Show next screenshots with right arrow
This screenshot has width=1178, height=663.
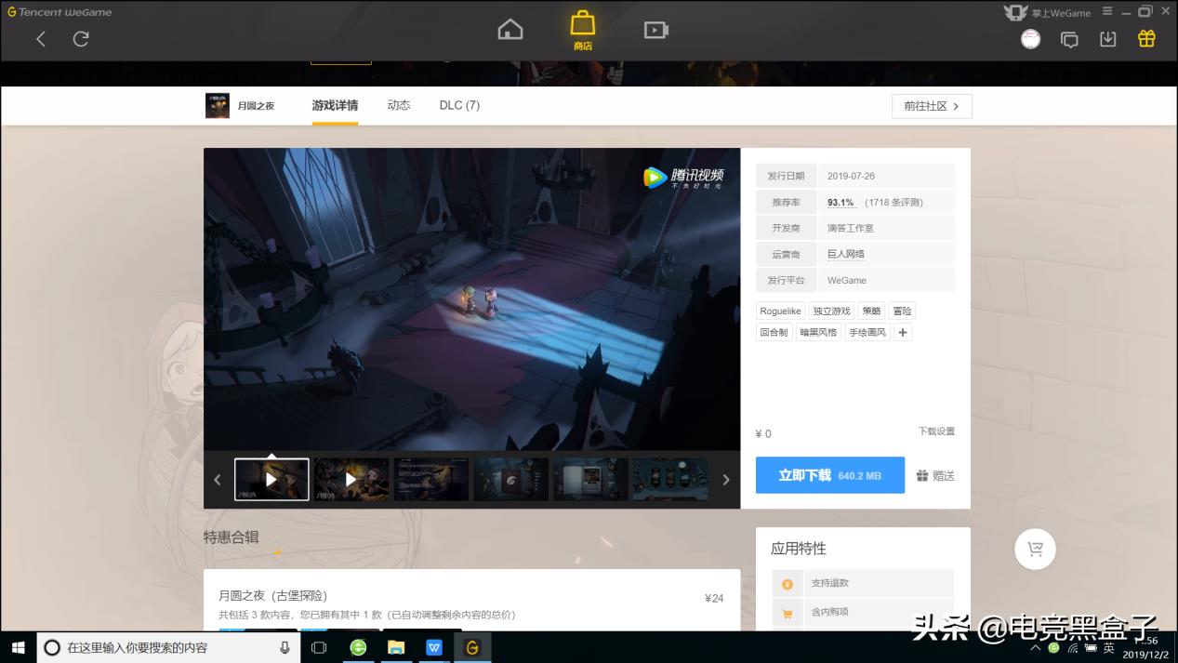pos(726,480)
